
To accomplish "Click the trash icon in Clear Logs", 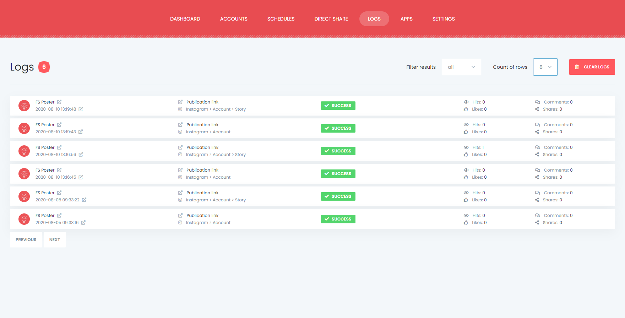I will pyautogui.click(x=577, y=67).
